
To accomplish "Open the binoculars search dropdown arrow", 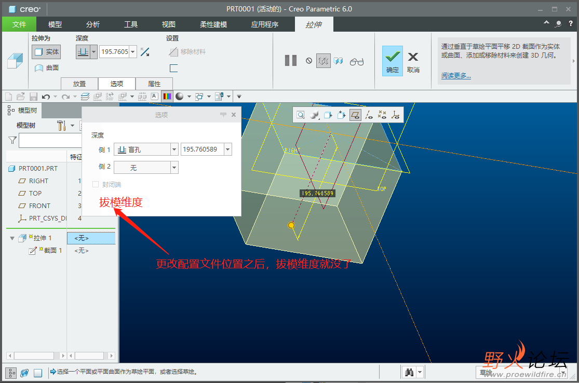I will click(x=420, y=372).
